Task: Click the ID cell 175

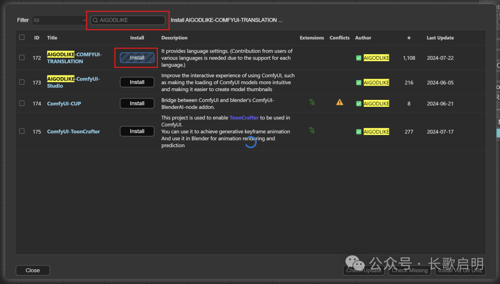Action: point(37,132)
